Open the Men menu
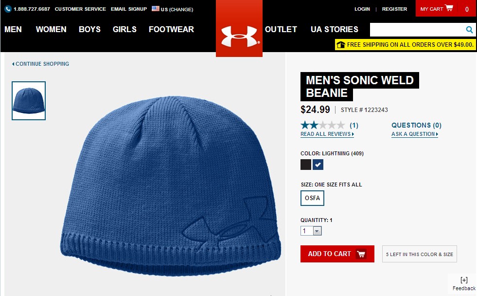Screen dimensions: 477x296 (13, 29)
